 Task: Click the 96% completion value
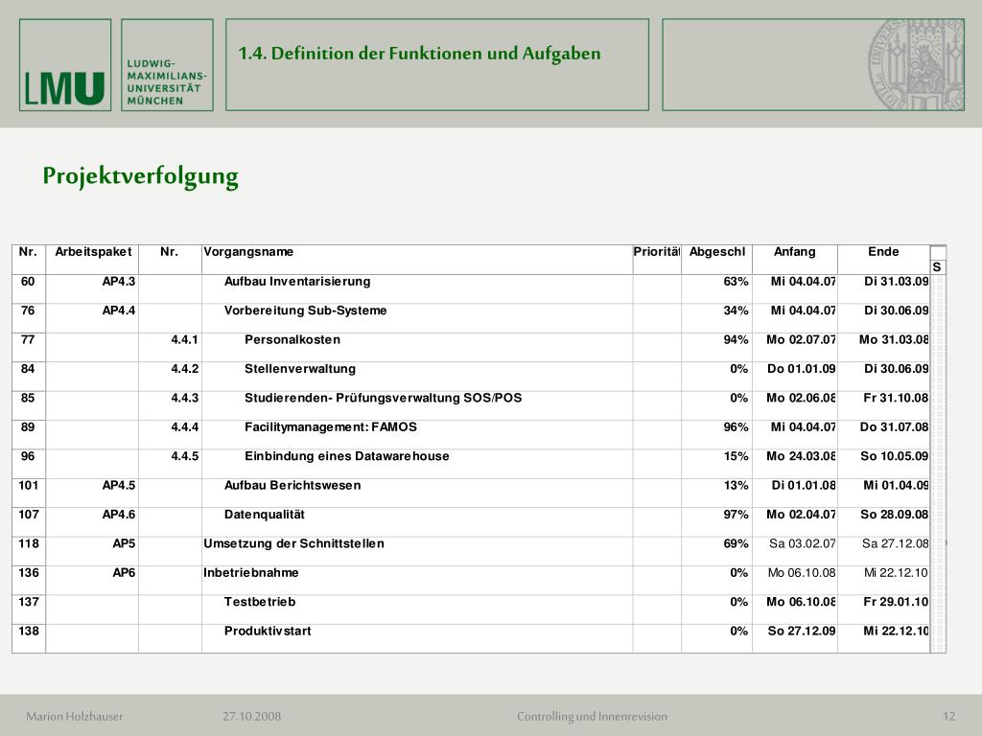736,427
